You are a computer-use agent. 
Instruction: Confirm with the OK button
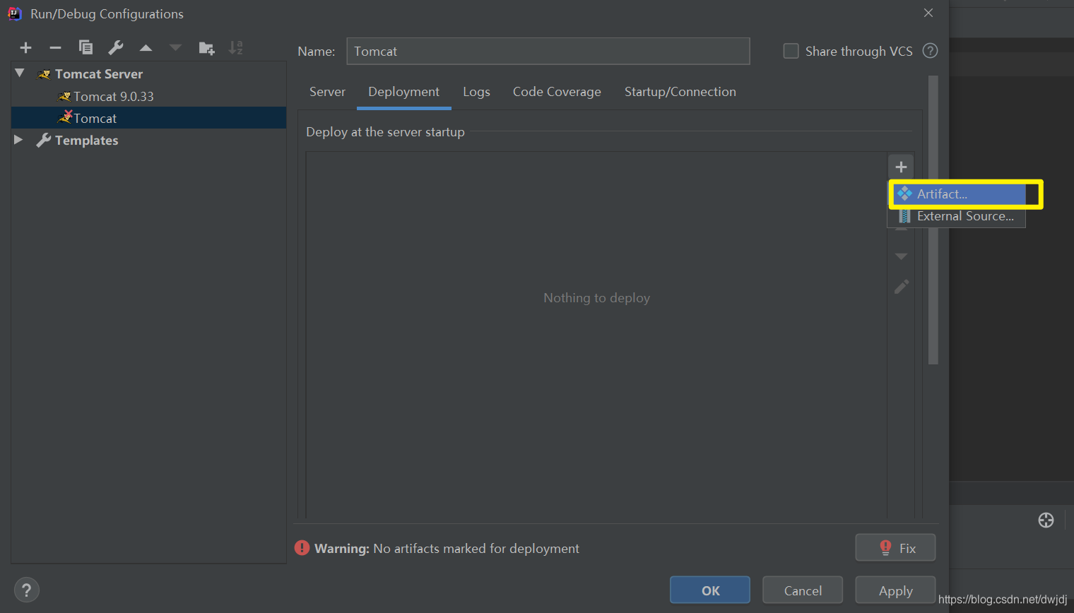(710, 590)
